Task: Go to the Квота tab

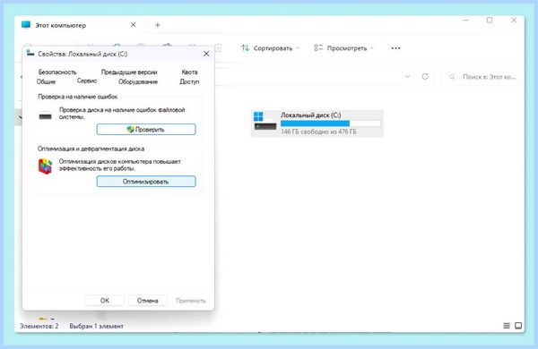Action: (x=189, y=72)
